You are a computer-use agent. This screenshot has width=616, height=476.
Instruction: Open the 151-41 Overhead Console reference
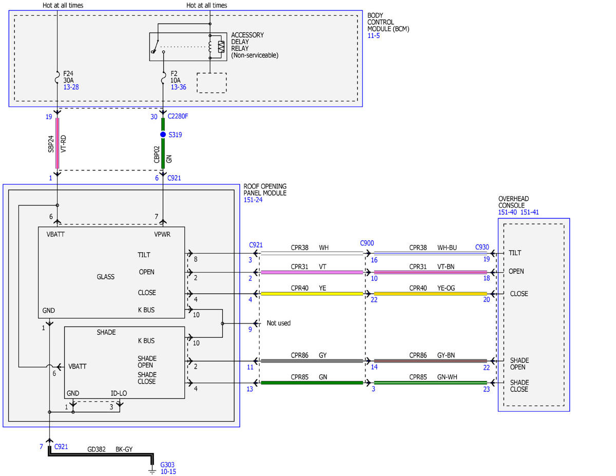click(x=530, y=212)
